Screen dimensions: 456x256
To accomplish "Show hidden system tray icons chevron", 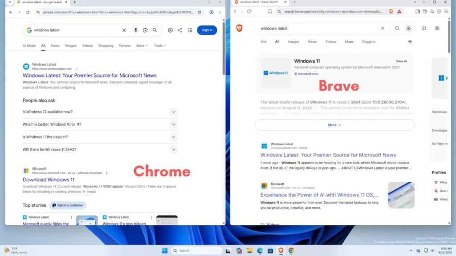I will [411, 251].
